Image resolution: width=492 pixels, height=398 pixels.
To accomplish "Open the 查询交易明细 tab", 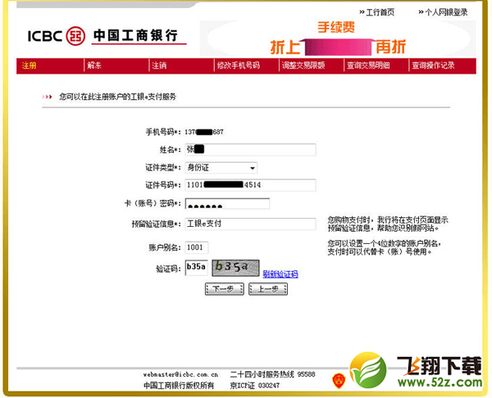I will click(x=368, y=66).
